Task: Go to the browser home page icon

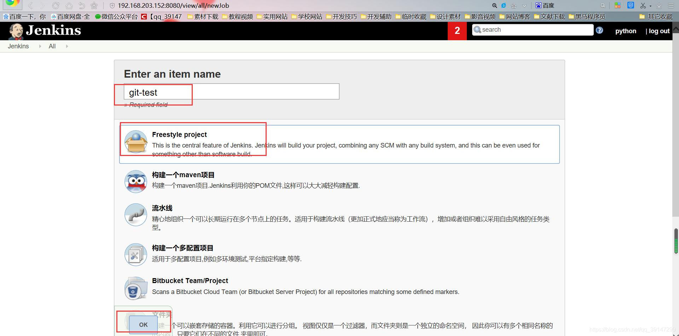Action: [x=69, y=5]
